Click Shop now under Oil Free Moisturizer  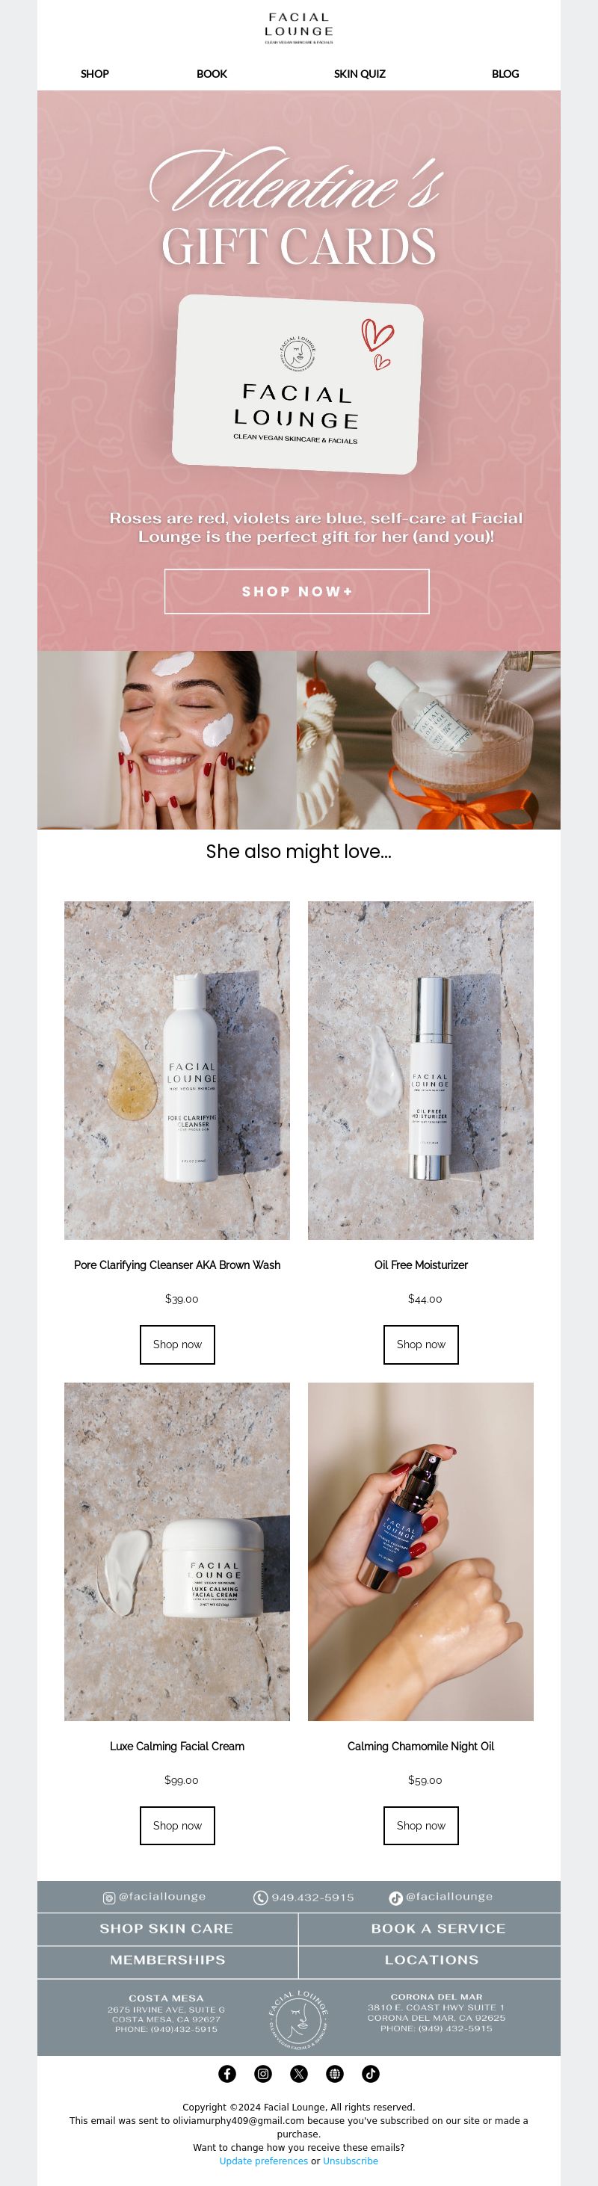click(421, 1344)
